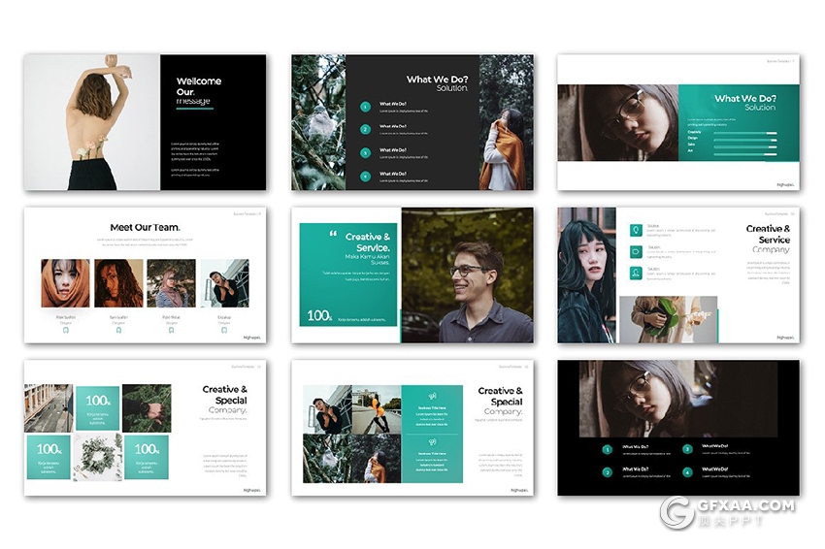Click the quote mark icon on the teal card

coord(333,234)
